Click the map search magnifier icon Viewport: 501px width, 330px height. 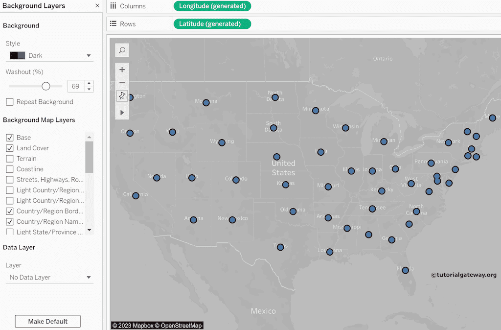click(122, 50)
